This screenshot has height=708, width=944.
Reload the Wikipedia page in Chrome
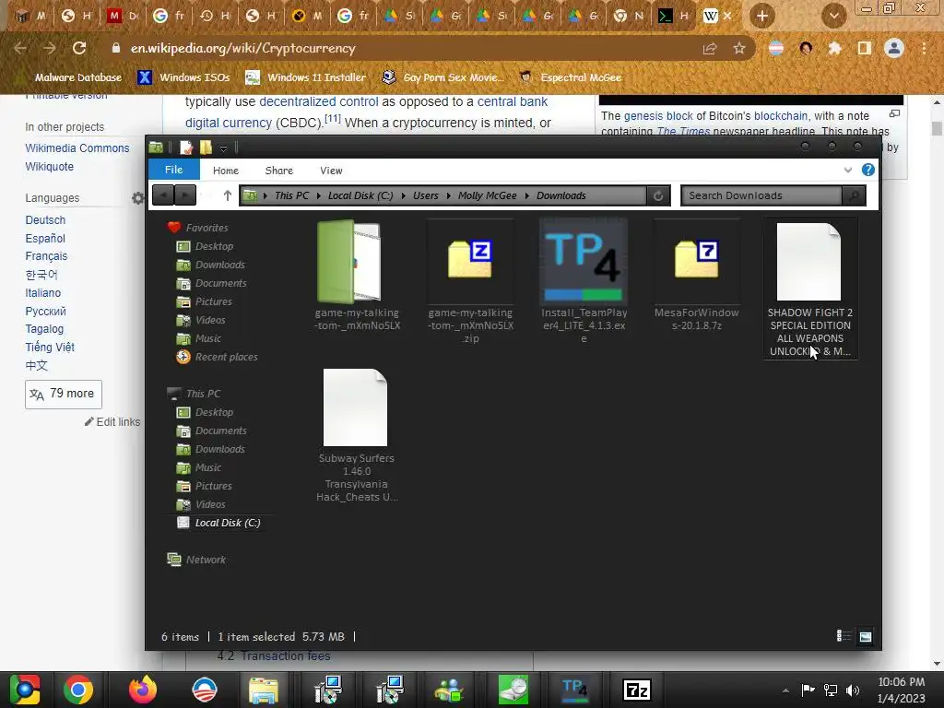pos(79,48)
